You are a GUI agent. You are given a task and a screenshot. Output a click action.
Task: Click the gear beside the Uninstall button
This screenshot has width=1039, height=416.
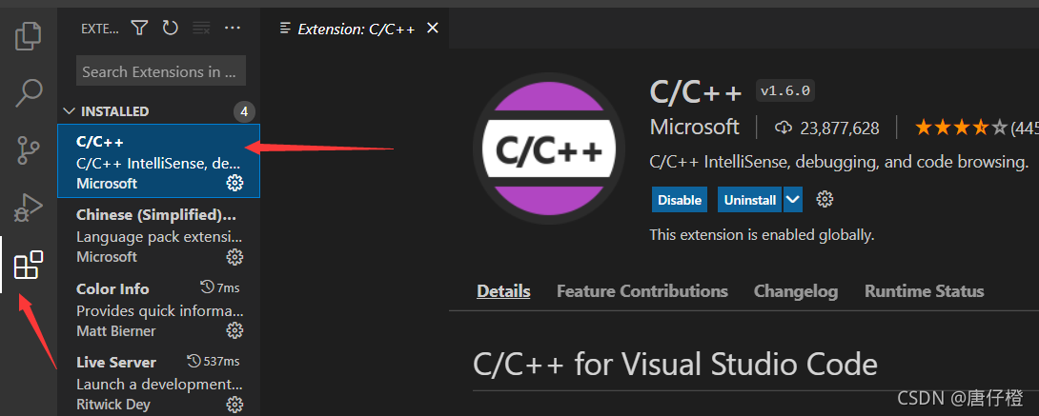(825, 200)
